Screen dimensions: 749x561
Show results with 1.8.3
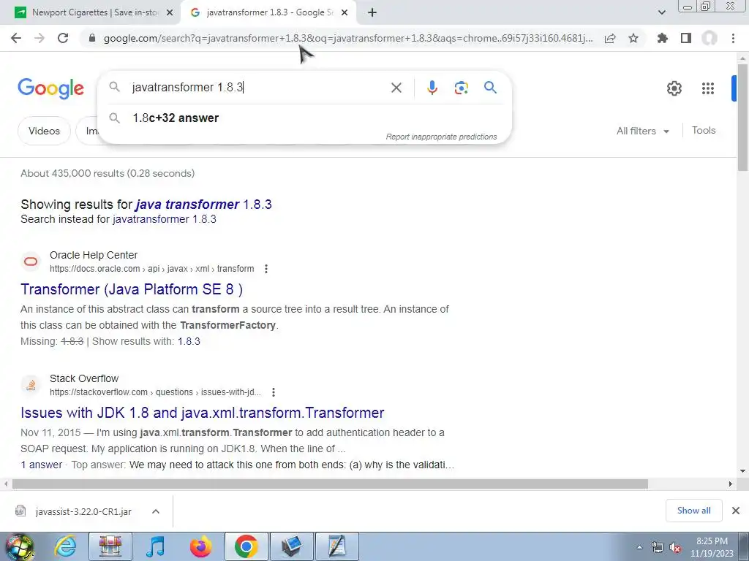coord(189,342)
